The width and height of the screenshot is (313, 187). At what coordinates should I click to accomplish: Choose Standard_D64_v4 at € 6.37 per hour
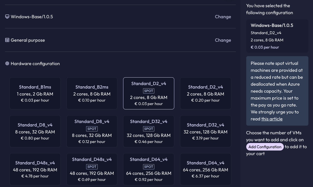205,169
